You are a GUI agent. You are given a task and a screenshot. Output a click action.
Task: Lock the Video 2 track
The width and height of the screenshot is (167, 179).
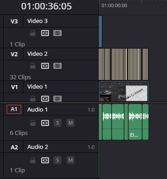tap(33, 66)
